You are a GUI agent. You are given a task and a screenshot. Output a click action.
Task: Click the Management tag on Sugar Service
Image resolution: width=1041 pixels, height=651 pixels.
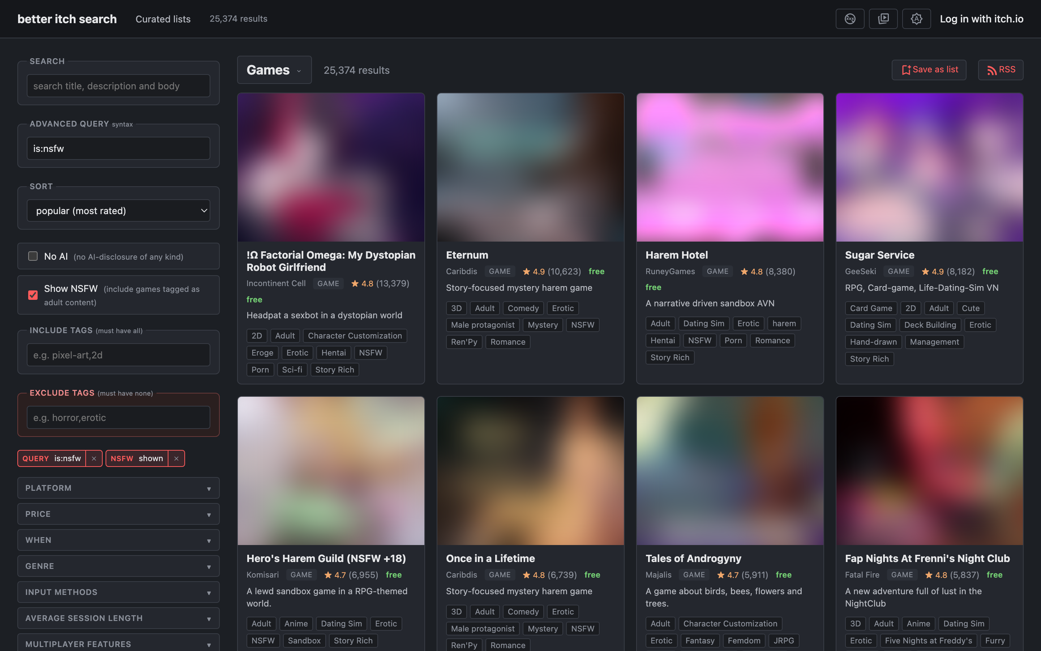tap(934, 342)
